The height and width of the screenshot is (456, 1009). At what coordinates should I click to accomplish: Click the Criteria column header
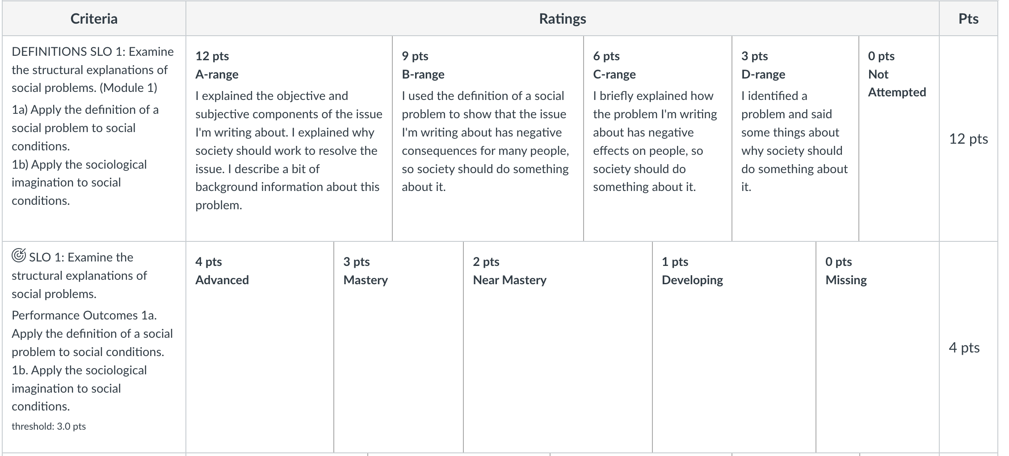point(94,18)
